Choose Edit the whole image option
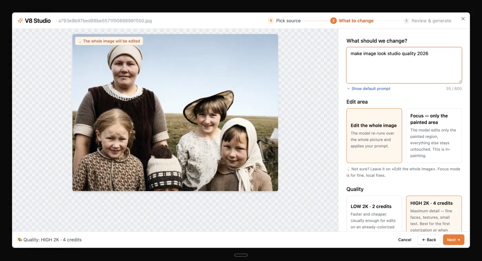The width and height of the screenshot is (482, 261). pos(374,135)
